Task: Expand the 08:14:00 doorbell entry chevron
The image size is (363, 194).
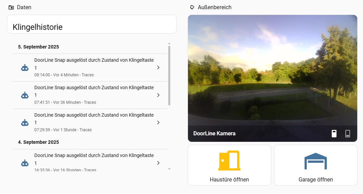Action: click(158, 67)
